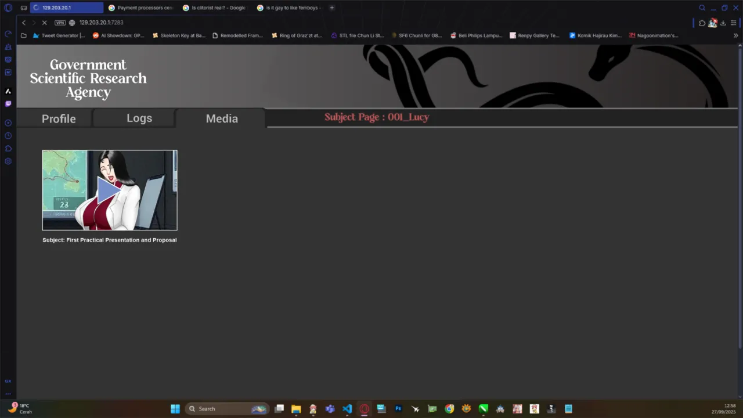
Task: Expand the bookmarks overflow chevron
Action: click(735, 35)
